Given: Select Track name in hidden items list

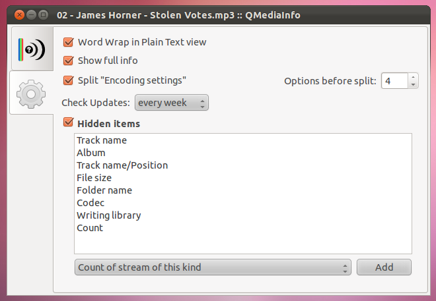Looking at the screenshot, I should (102, 140).
